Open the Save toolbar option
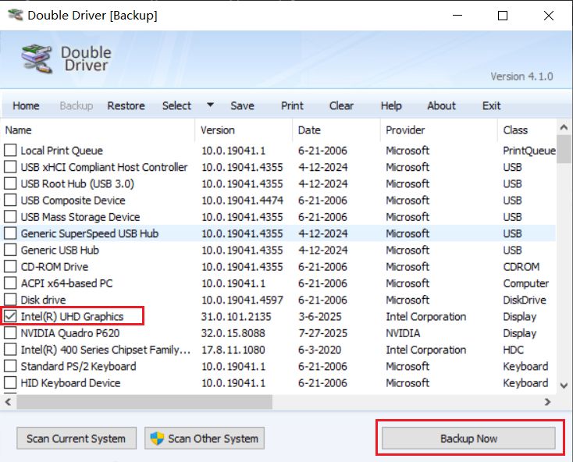This screenshot has width=573, height=462. point(242,106)
